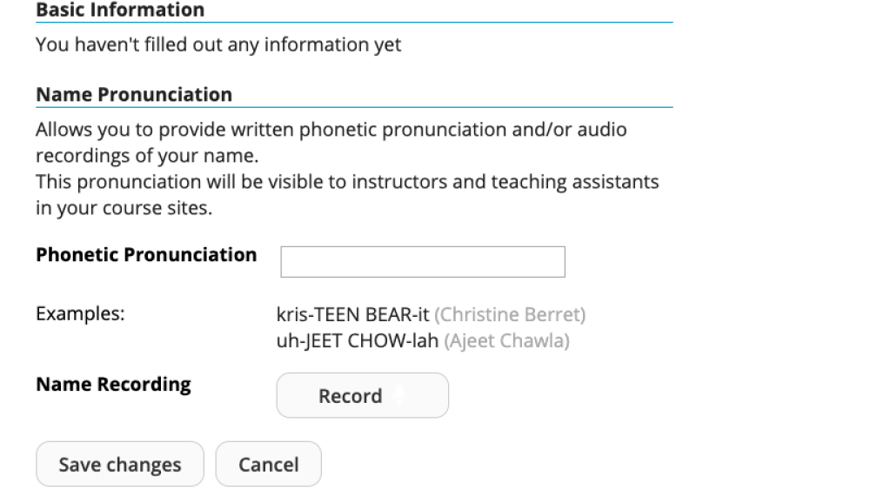Viewport: 870px width, 490px height.
Task: Click the Basic Information section heading
Action: 120,10
